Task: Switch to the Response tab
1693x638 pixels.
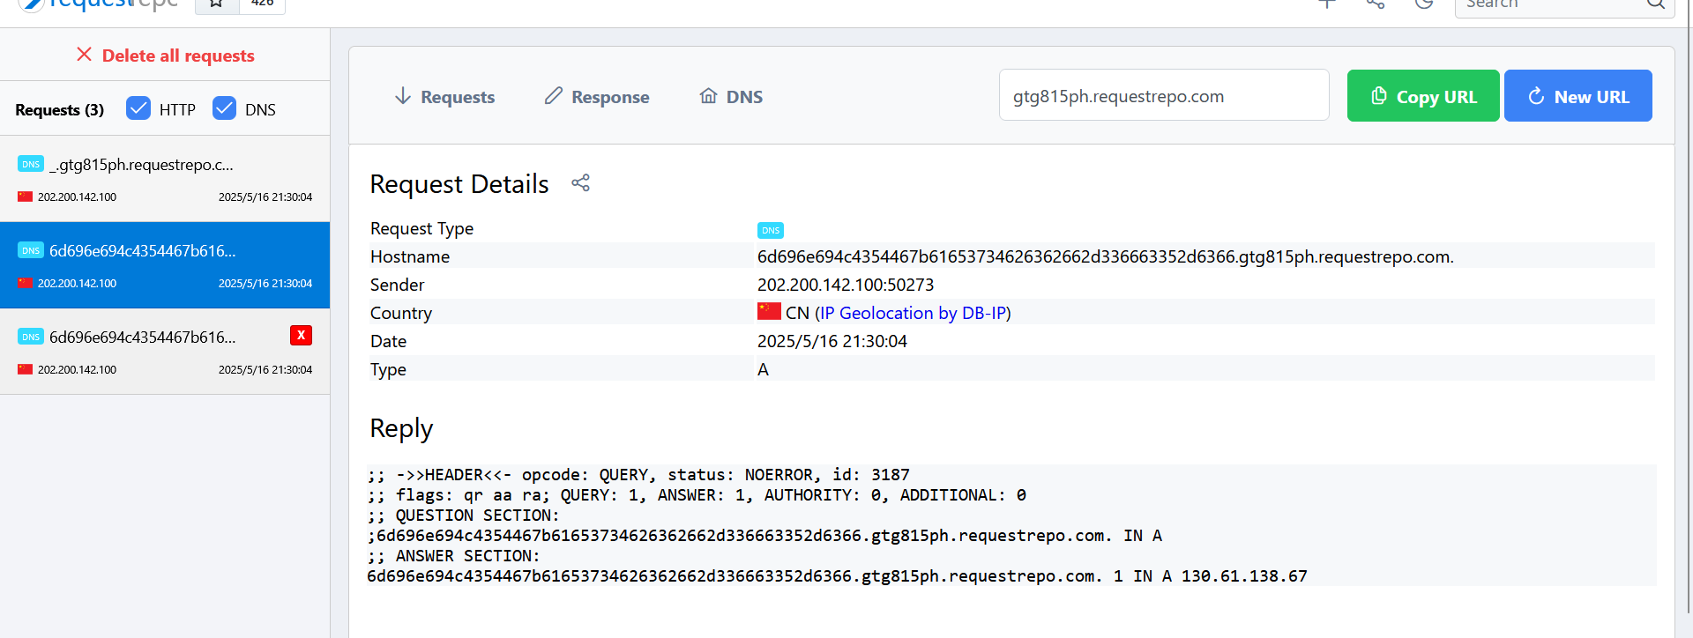Action: click(597, 97)
